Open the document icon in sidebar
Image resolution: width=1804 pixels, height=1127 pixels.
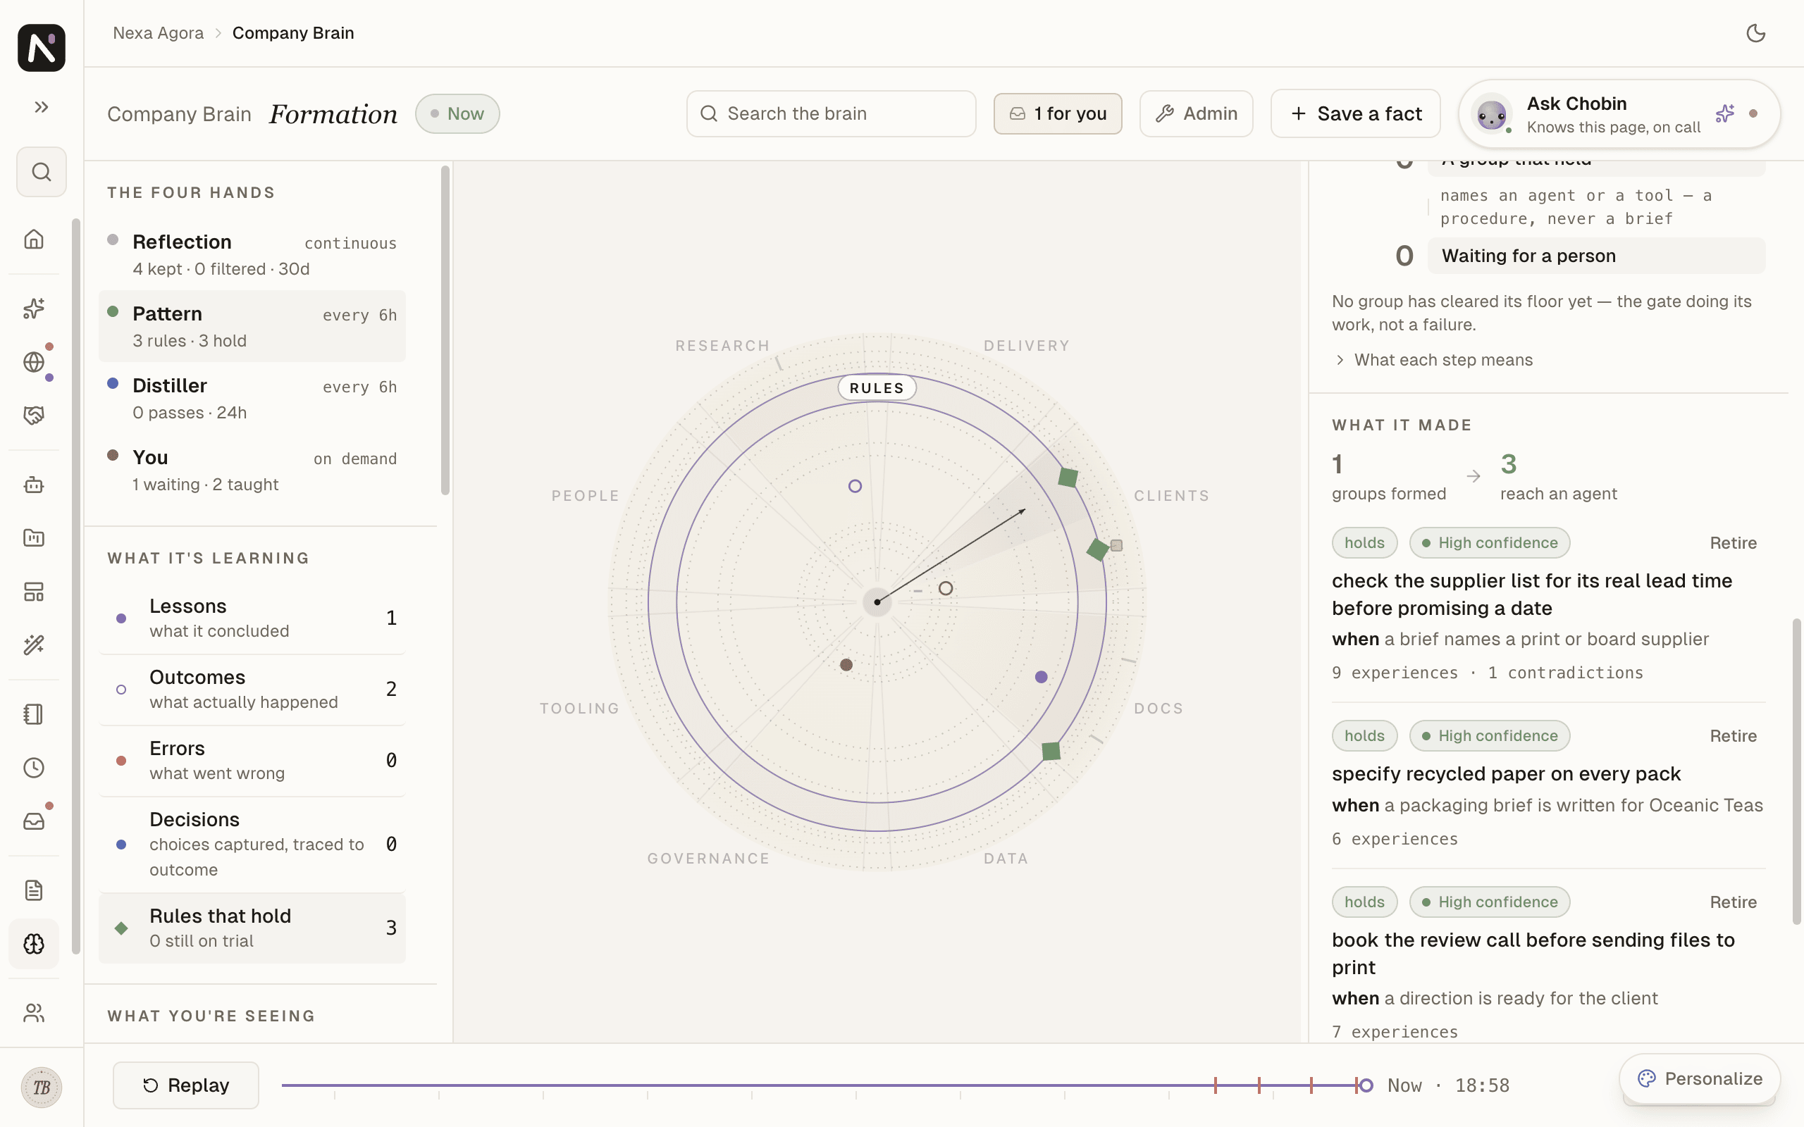point(34,891)
